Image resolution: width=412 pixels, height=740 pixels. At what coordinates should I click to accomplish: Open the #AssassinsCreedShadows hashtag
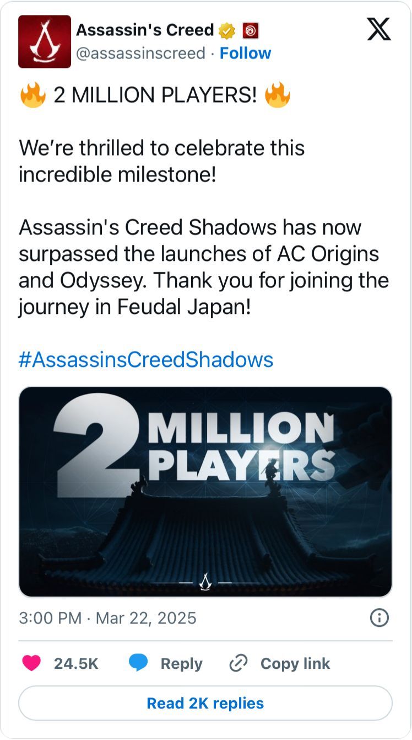(145, 359)
